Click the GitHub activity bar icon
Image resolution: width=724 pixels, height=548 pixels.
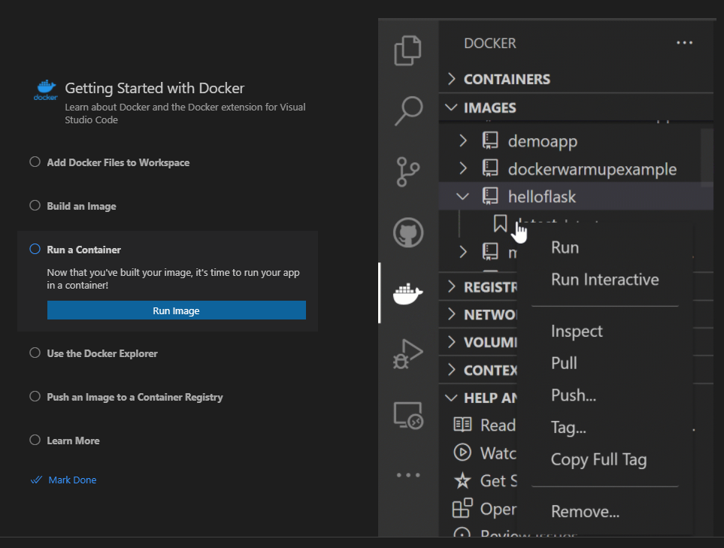pos(408,232)
